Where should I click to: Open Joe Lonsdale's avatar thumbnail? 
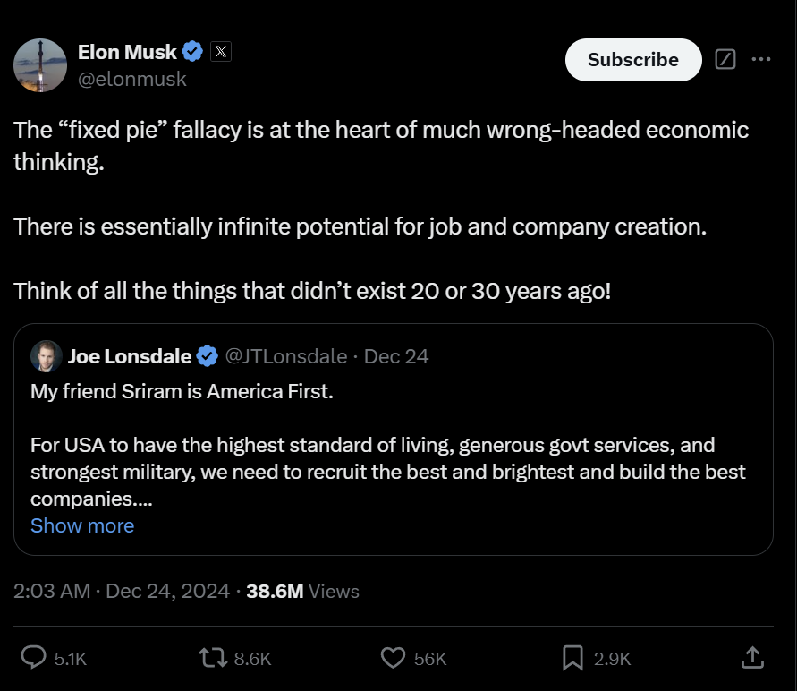coord(47,356)
